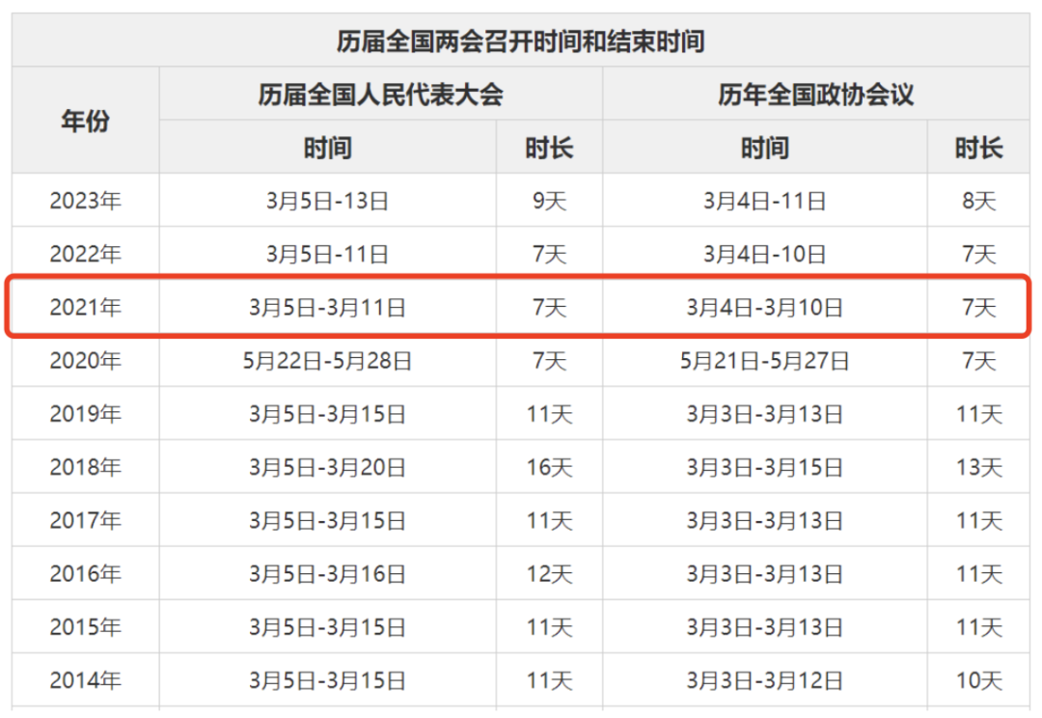Click the 12天 duration cell
The width and height of the screenshot is (1042, 718).
click(550, 573)
